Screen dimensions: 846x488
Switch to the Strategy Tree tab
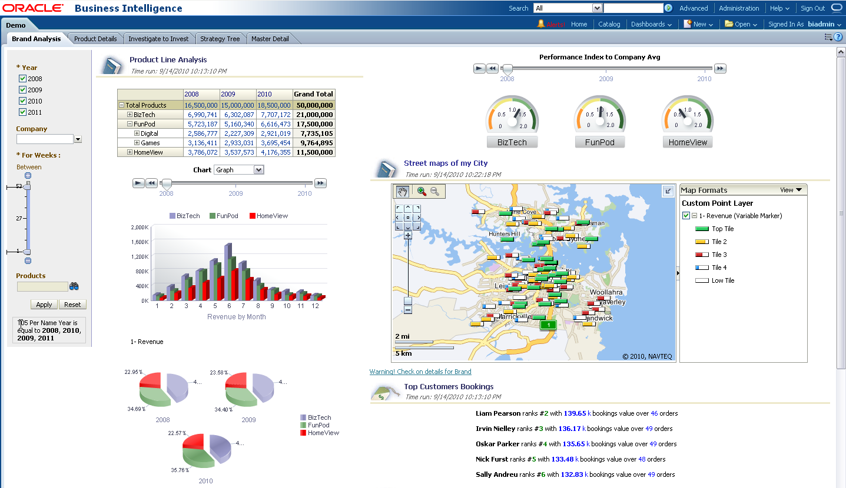pos(220,39)
